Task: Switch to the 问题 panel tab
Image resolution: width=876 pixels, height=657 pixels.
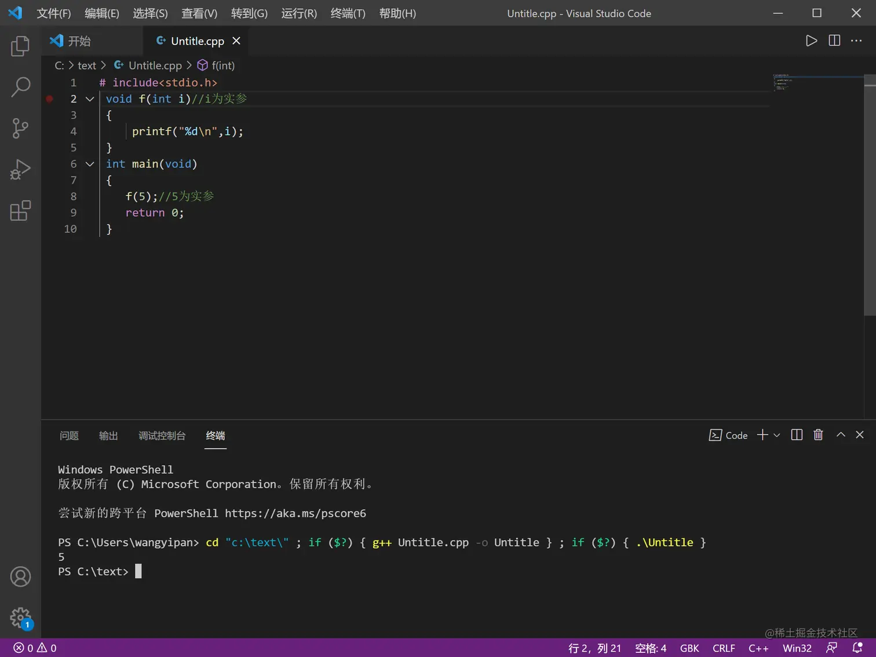Action: click(x=69, y=436)
